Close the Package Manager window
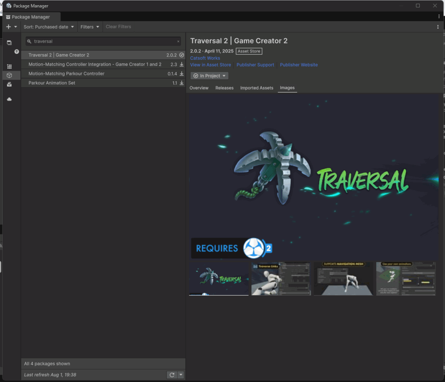The width and height of the screenshot is (445, 382). click(435, 6)
